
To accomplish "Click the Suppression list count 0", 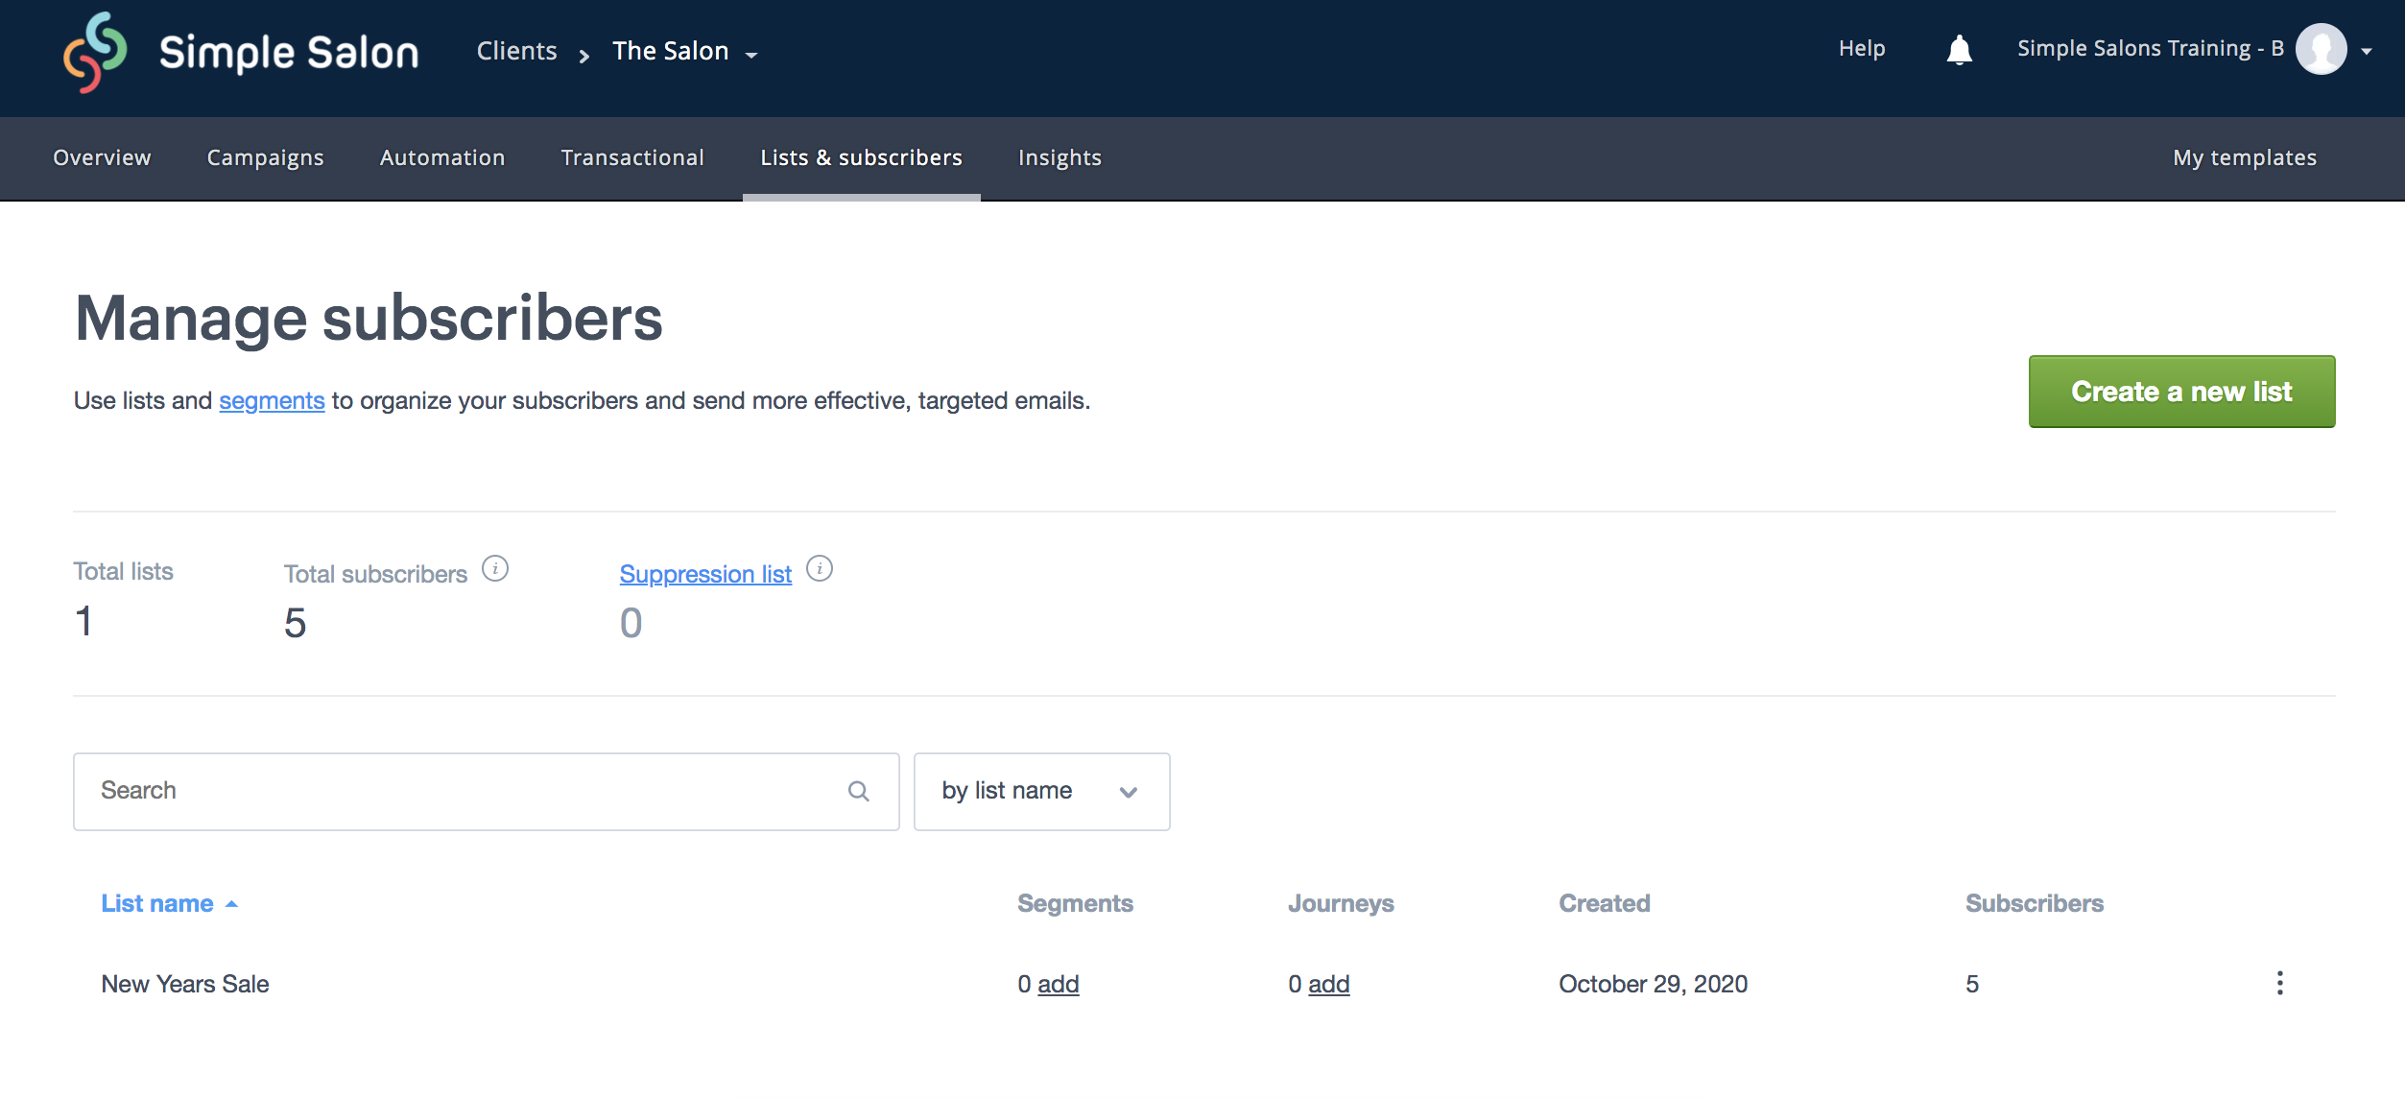I will tap(631, 623).
